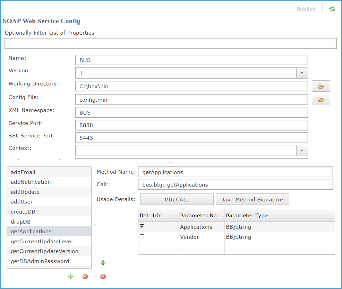This screenshot has height=289, width=342.
Task: Expand the Context dropdown
Action: point(302,151)
